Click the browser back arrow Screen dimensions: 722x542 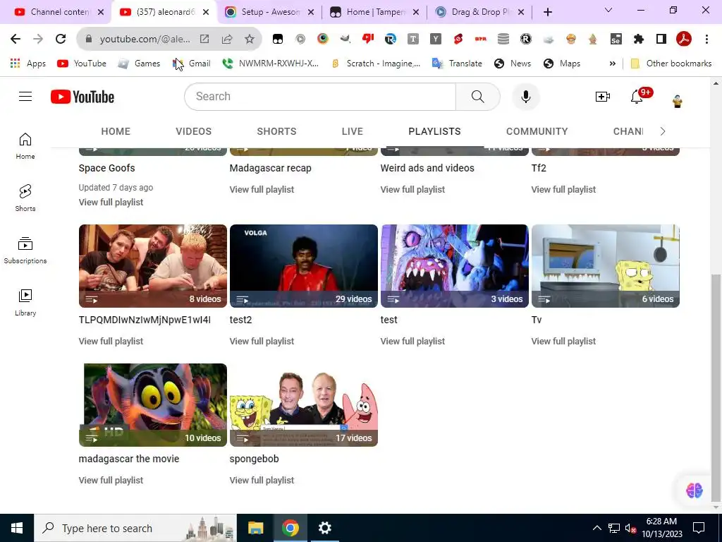pos(16,40)
